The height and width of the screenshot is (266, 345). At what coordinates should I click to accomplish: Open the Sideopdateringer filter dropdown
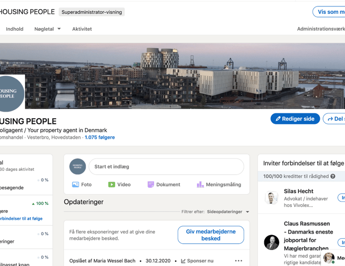point(228,212)
